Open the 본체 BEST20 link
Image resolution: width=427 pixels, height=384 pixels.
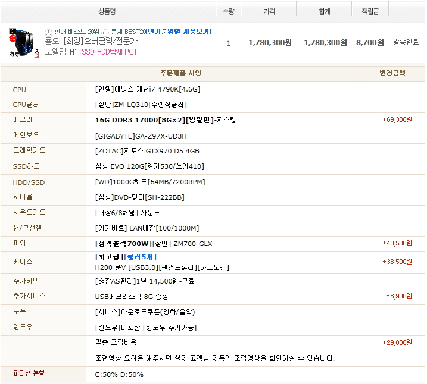coord(129,32)
